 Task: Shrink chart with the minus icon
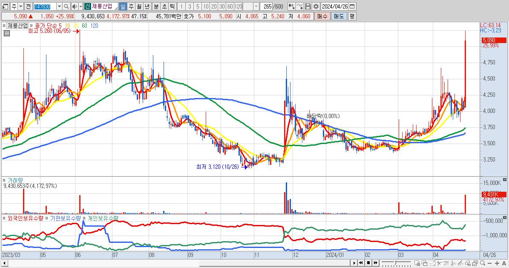click(x=489, y=263)
